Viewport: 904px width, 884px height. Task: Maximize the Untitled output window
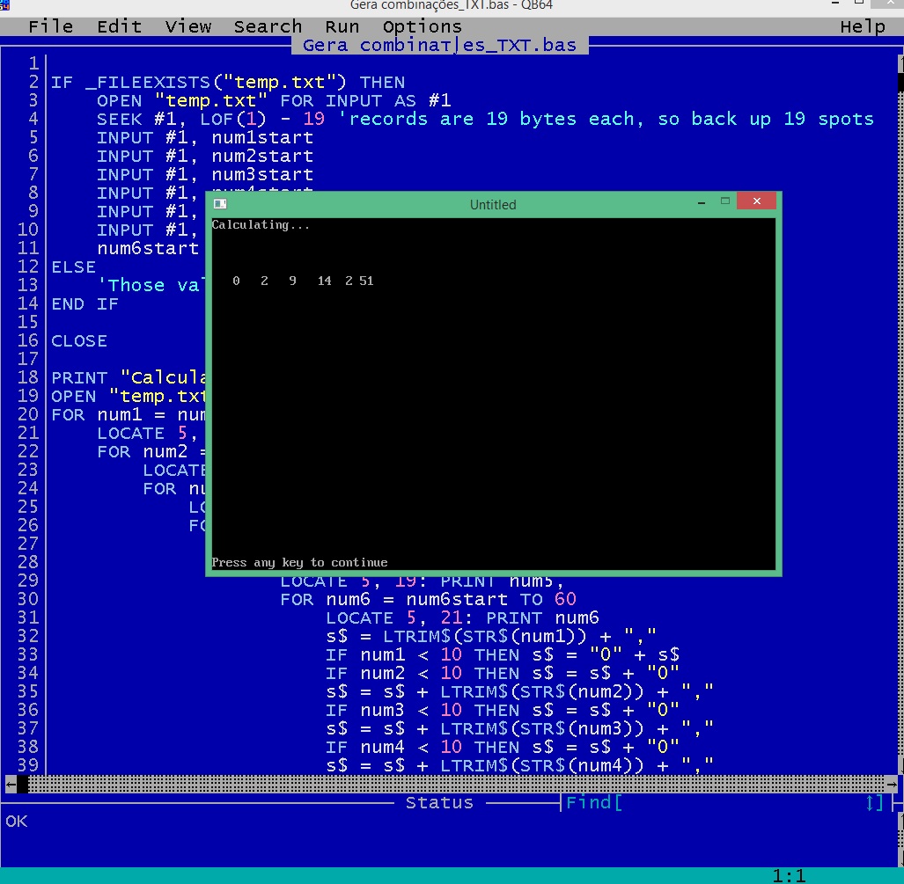(x=725, y=201)
